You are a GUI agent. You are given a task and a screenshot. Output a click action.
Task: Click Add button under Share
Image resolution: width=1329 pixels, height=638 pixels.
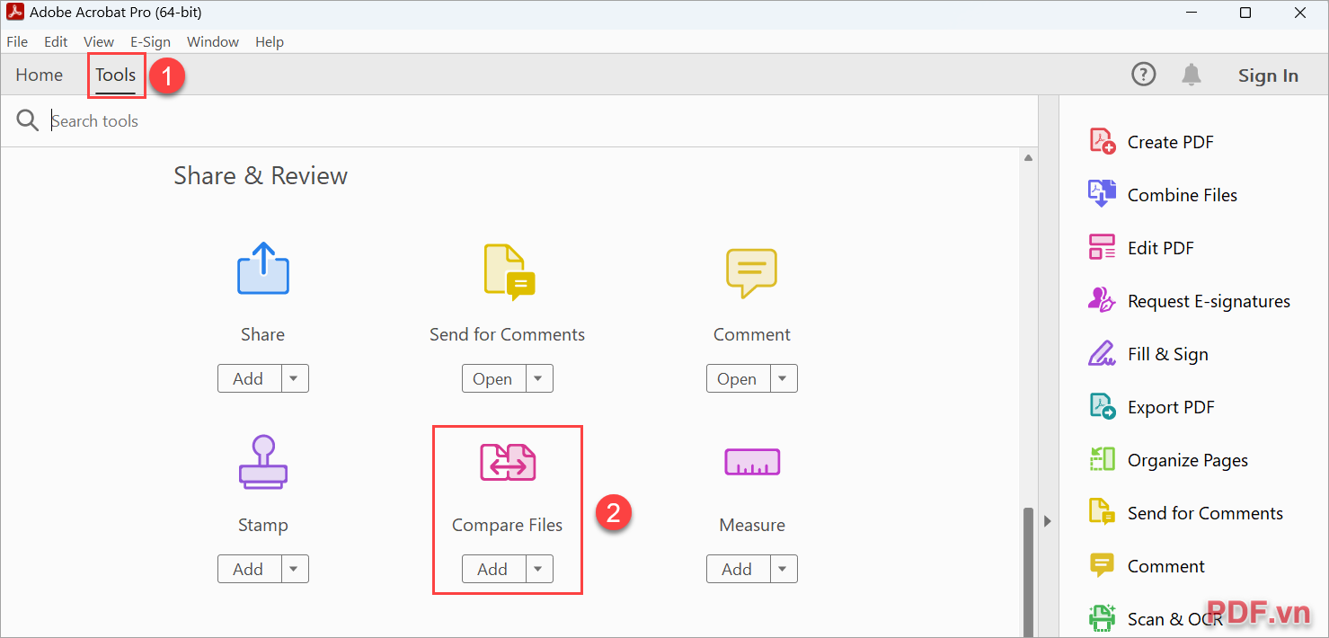(x=249, y=378)
